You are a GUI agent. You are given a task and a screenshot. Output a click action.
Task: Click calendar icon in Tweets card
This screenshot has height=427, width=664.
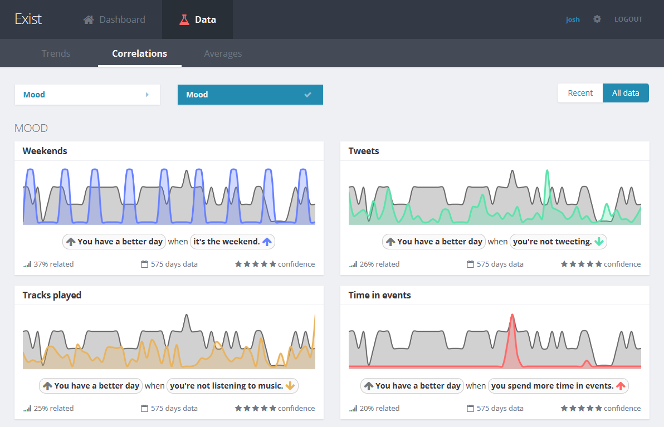(x=470, y=264)
